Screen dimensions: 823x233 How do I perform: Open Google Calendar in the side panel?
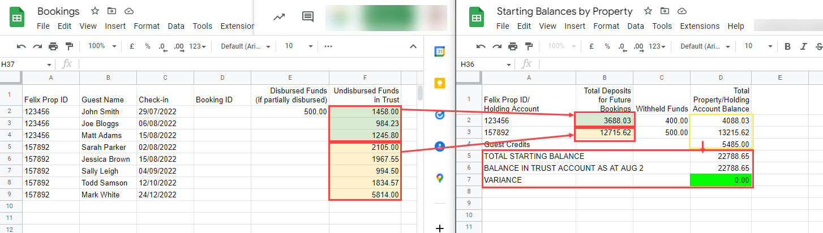point(439,51)
